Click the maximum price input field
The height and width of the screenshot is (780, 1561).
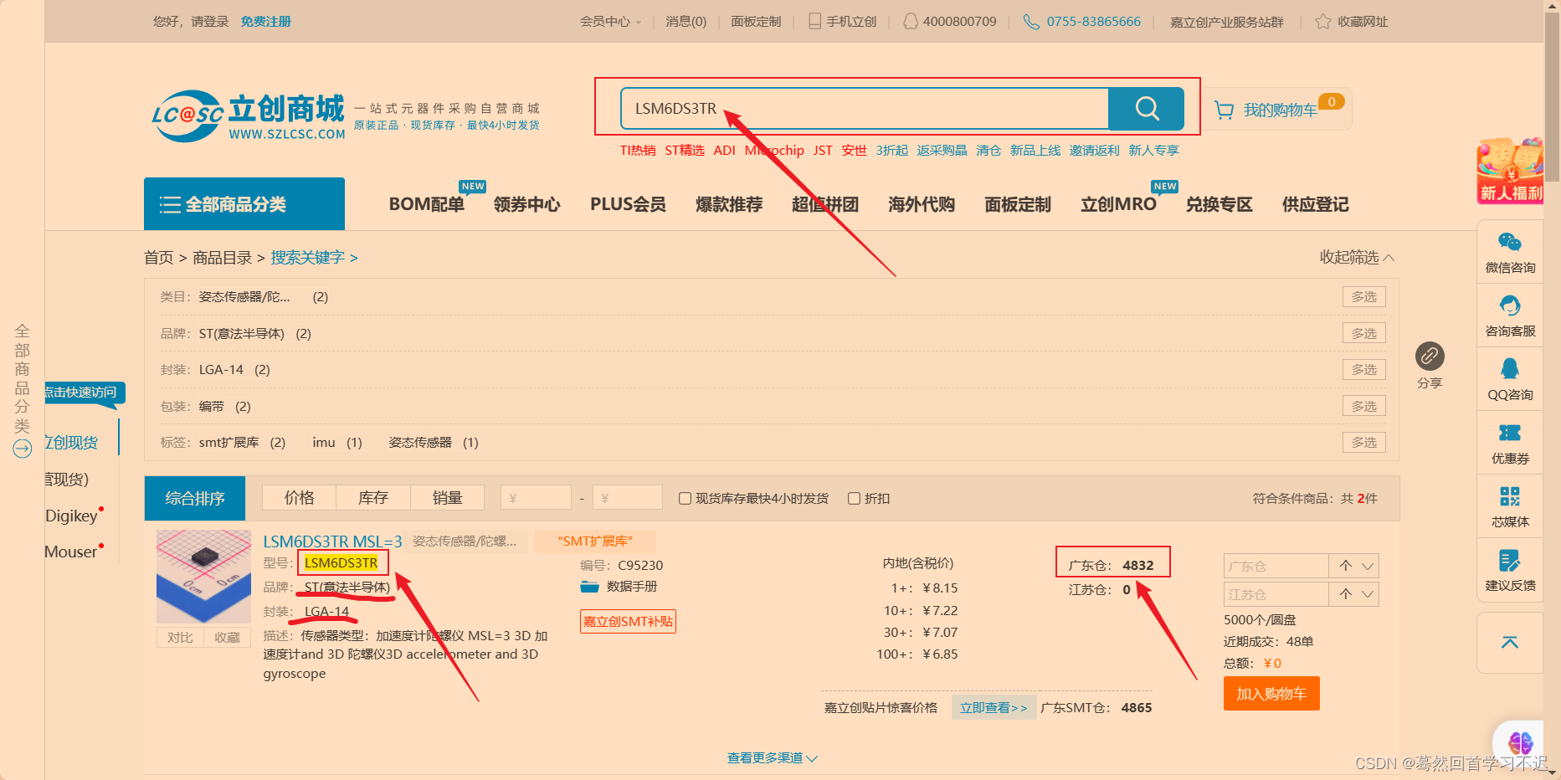pos(628,498)
